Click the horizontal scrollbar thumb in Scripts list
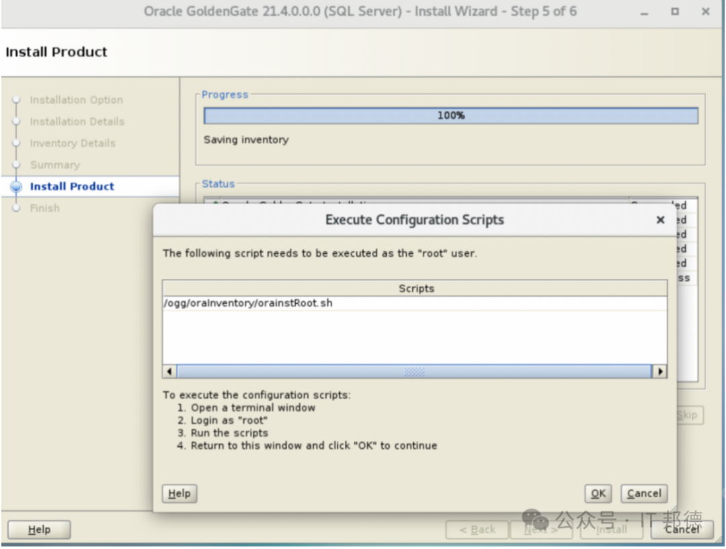 pos(413,372)
